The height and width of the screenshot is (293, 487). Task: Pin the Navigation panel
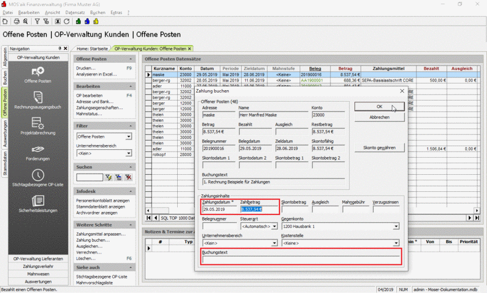(x=60, y=49)
